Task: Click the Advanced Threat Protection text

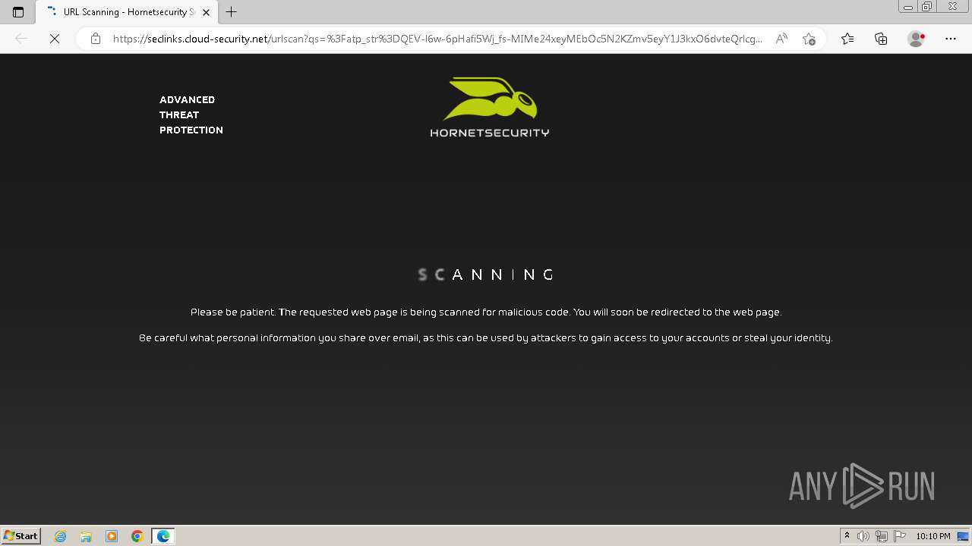Action: pos(191,115)
